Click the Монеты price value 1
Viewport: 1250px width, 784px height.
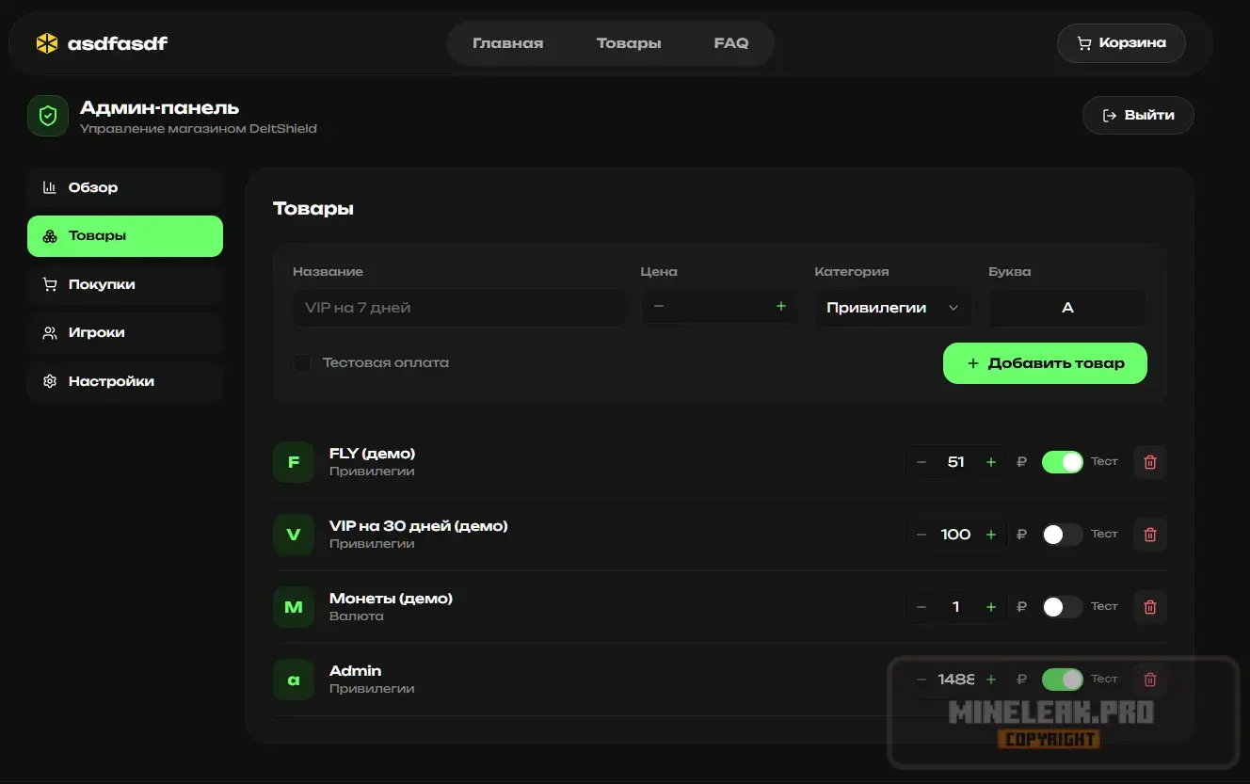click(x=956, y=607)
